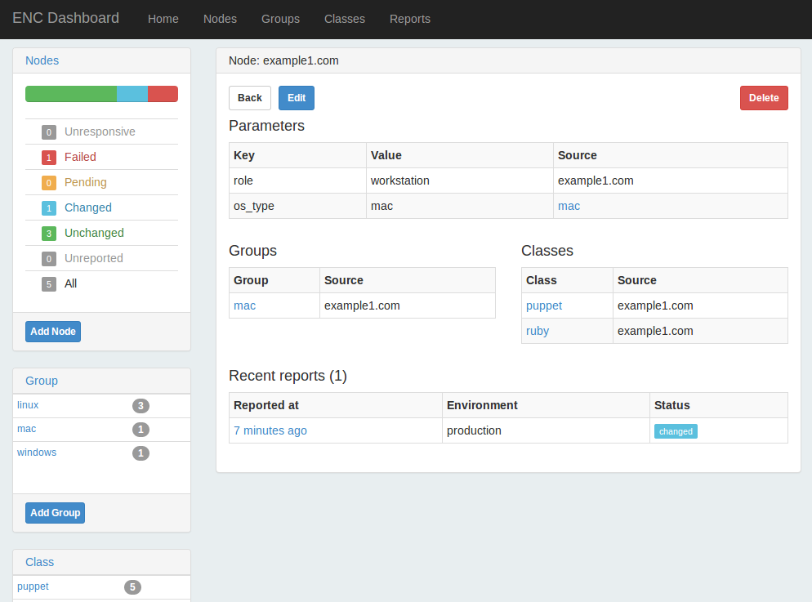
Task: Go to the Reports navbar item
Action: [409, 19]
